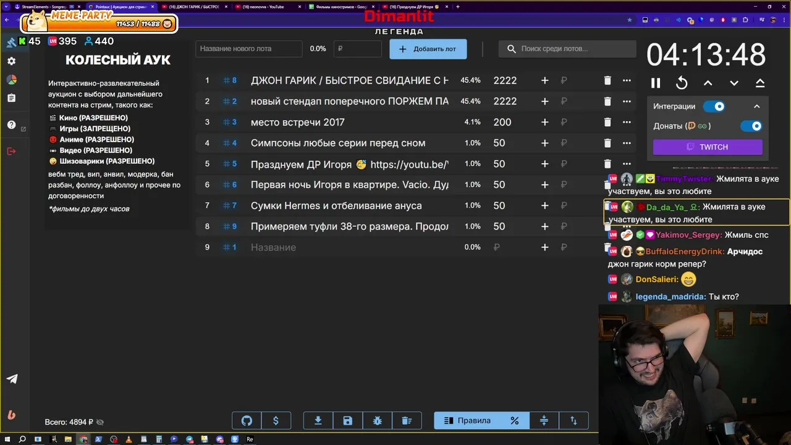Click the download lots icon
This screenshot has height=445, width=791.
pos(318,421)
